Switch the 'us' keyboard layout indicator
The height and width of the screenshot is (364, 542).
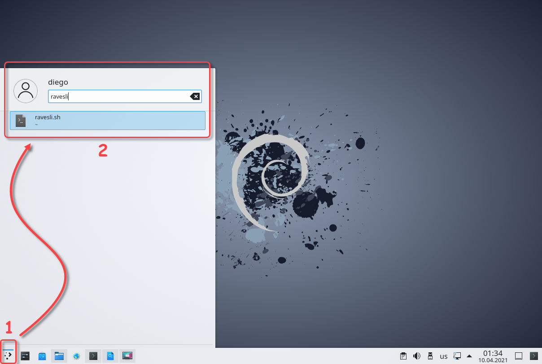coord(444,356)
